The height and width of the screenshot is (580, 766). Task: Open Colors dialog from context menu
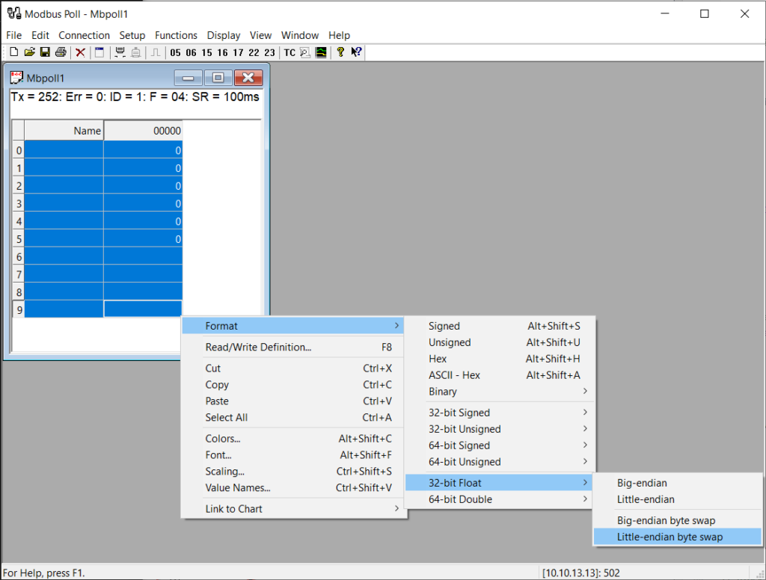pyautogui.click(x=292, y=439)
